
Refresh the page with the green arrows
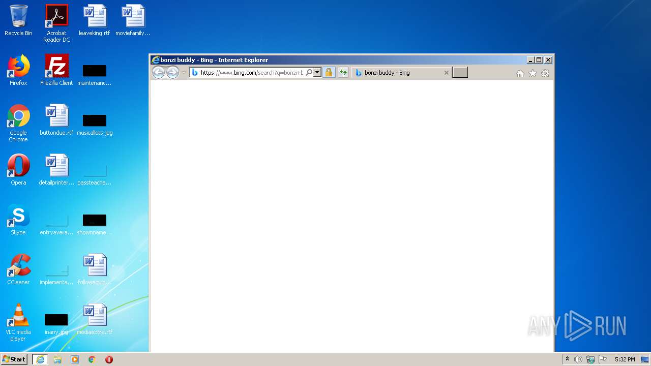click(343, 73)
